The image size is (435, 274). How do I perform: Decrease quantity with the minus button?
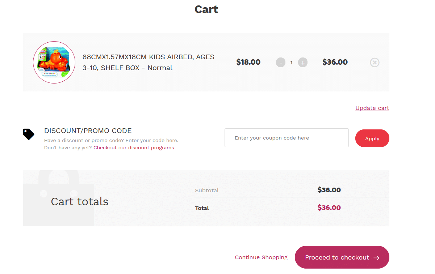click(281, 63)
